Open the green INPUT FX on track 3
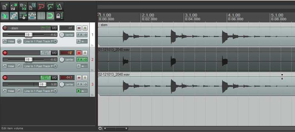 (45, 78)
